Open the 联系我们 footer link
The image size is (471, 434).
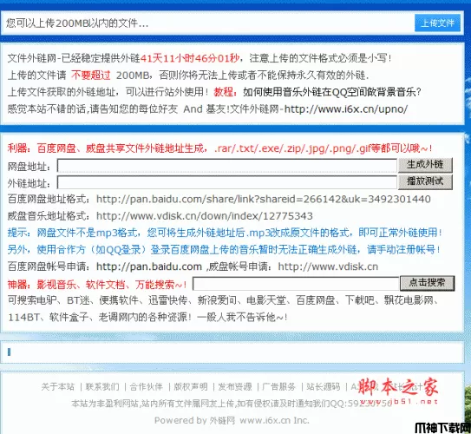102,386
